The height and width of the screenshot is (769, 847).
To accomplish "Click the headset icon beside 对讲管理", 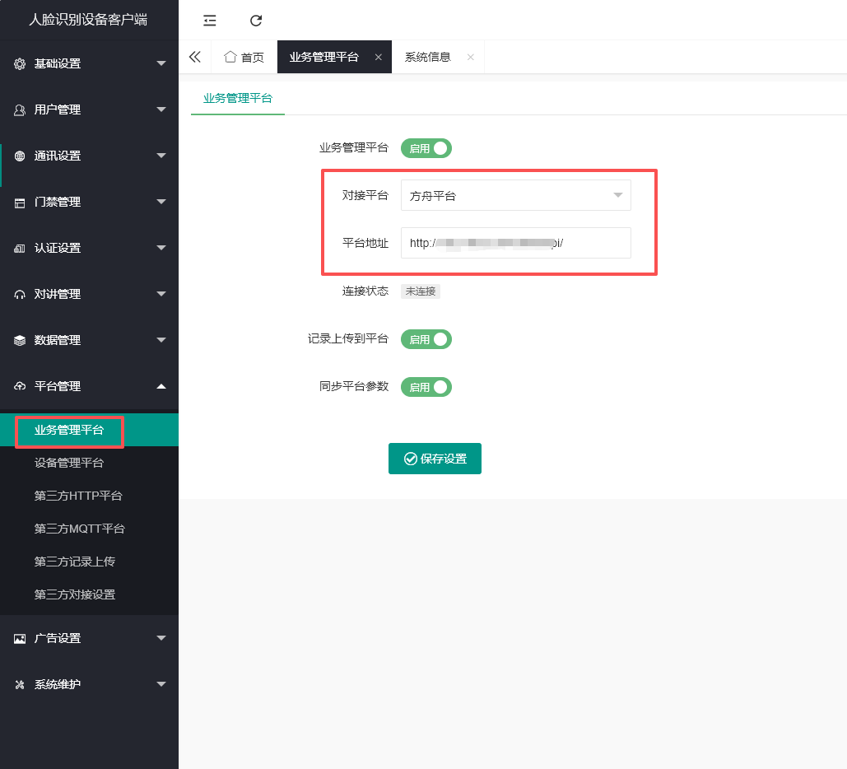I will click(20, 295).
